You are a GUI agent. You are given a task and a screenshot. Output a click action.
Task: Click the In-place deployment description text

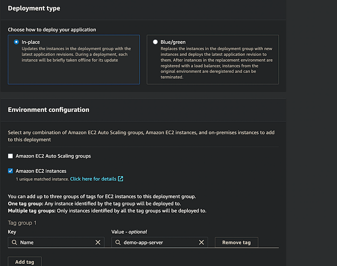[x=76, y=54]
